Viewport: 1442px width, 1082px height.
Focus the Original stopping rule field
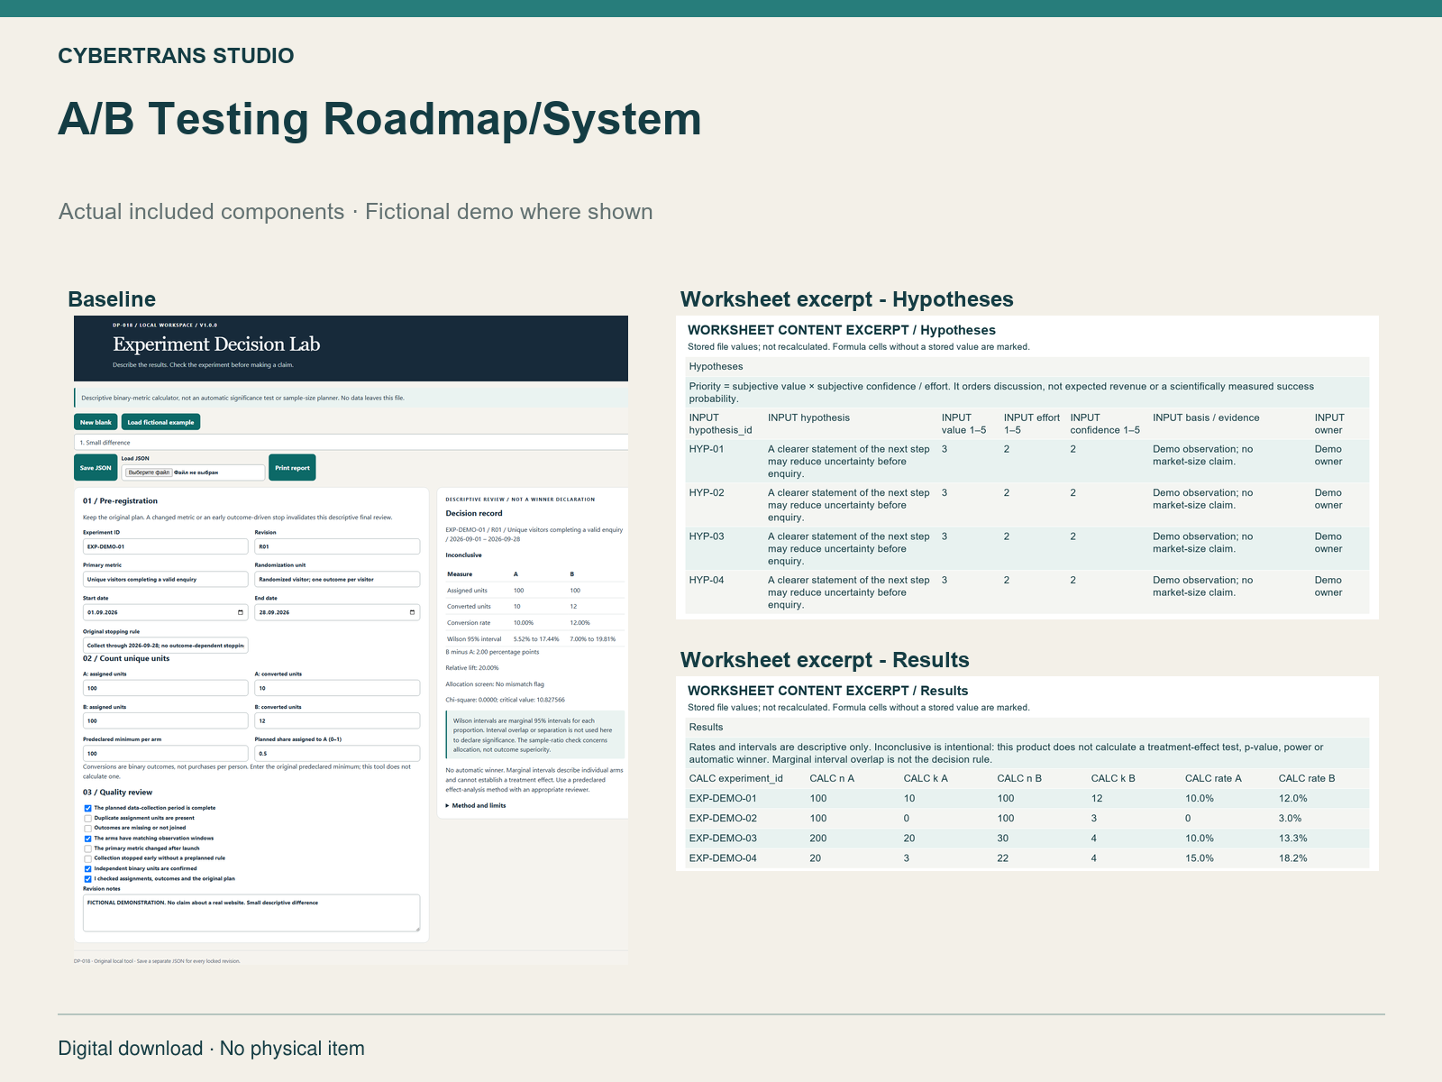click(165, 646)
